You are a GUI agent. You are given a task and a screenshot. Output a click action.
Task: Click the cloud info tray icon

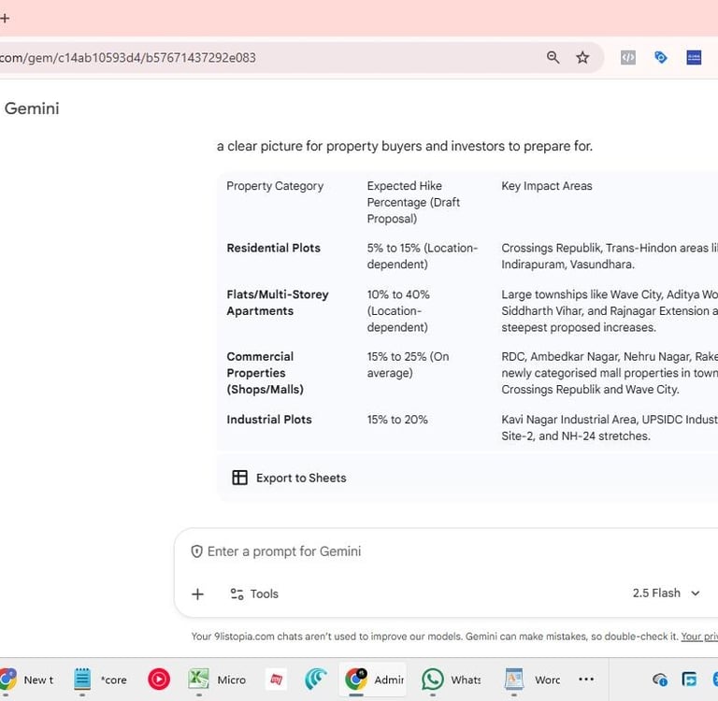(x=660, y=680)
